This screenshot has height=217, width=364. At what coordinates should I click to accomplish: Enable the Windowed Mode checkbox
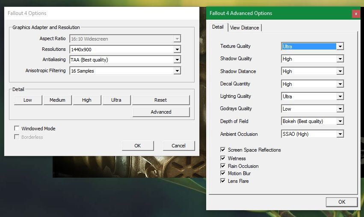click(x=17, y=128)
